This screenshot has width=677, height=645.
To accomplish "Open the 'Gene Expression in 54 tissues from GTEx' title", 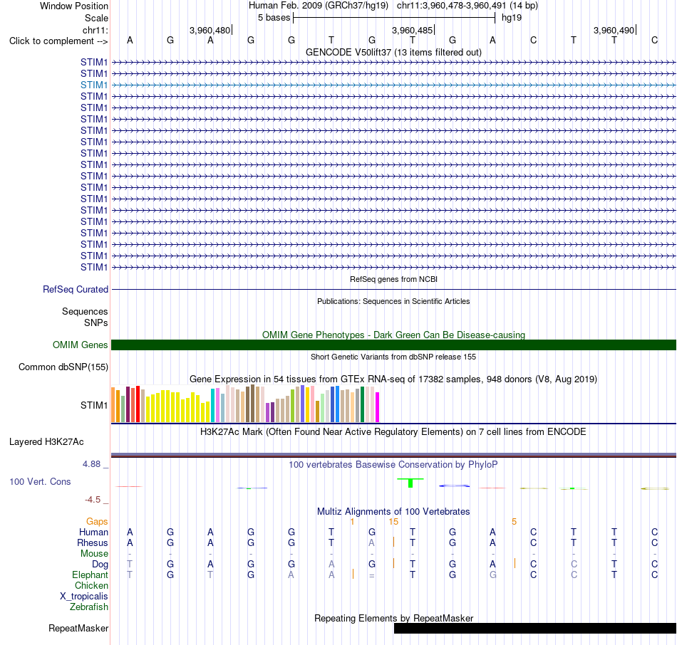I will pyautogui.click(x=393, y=379).
